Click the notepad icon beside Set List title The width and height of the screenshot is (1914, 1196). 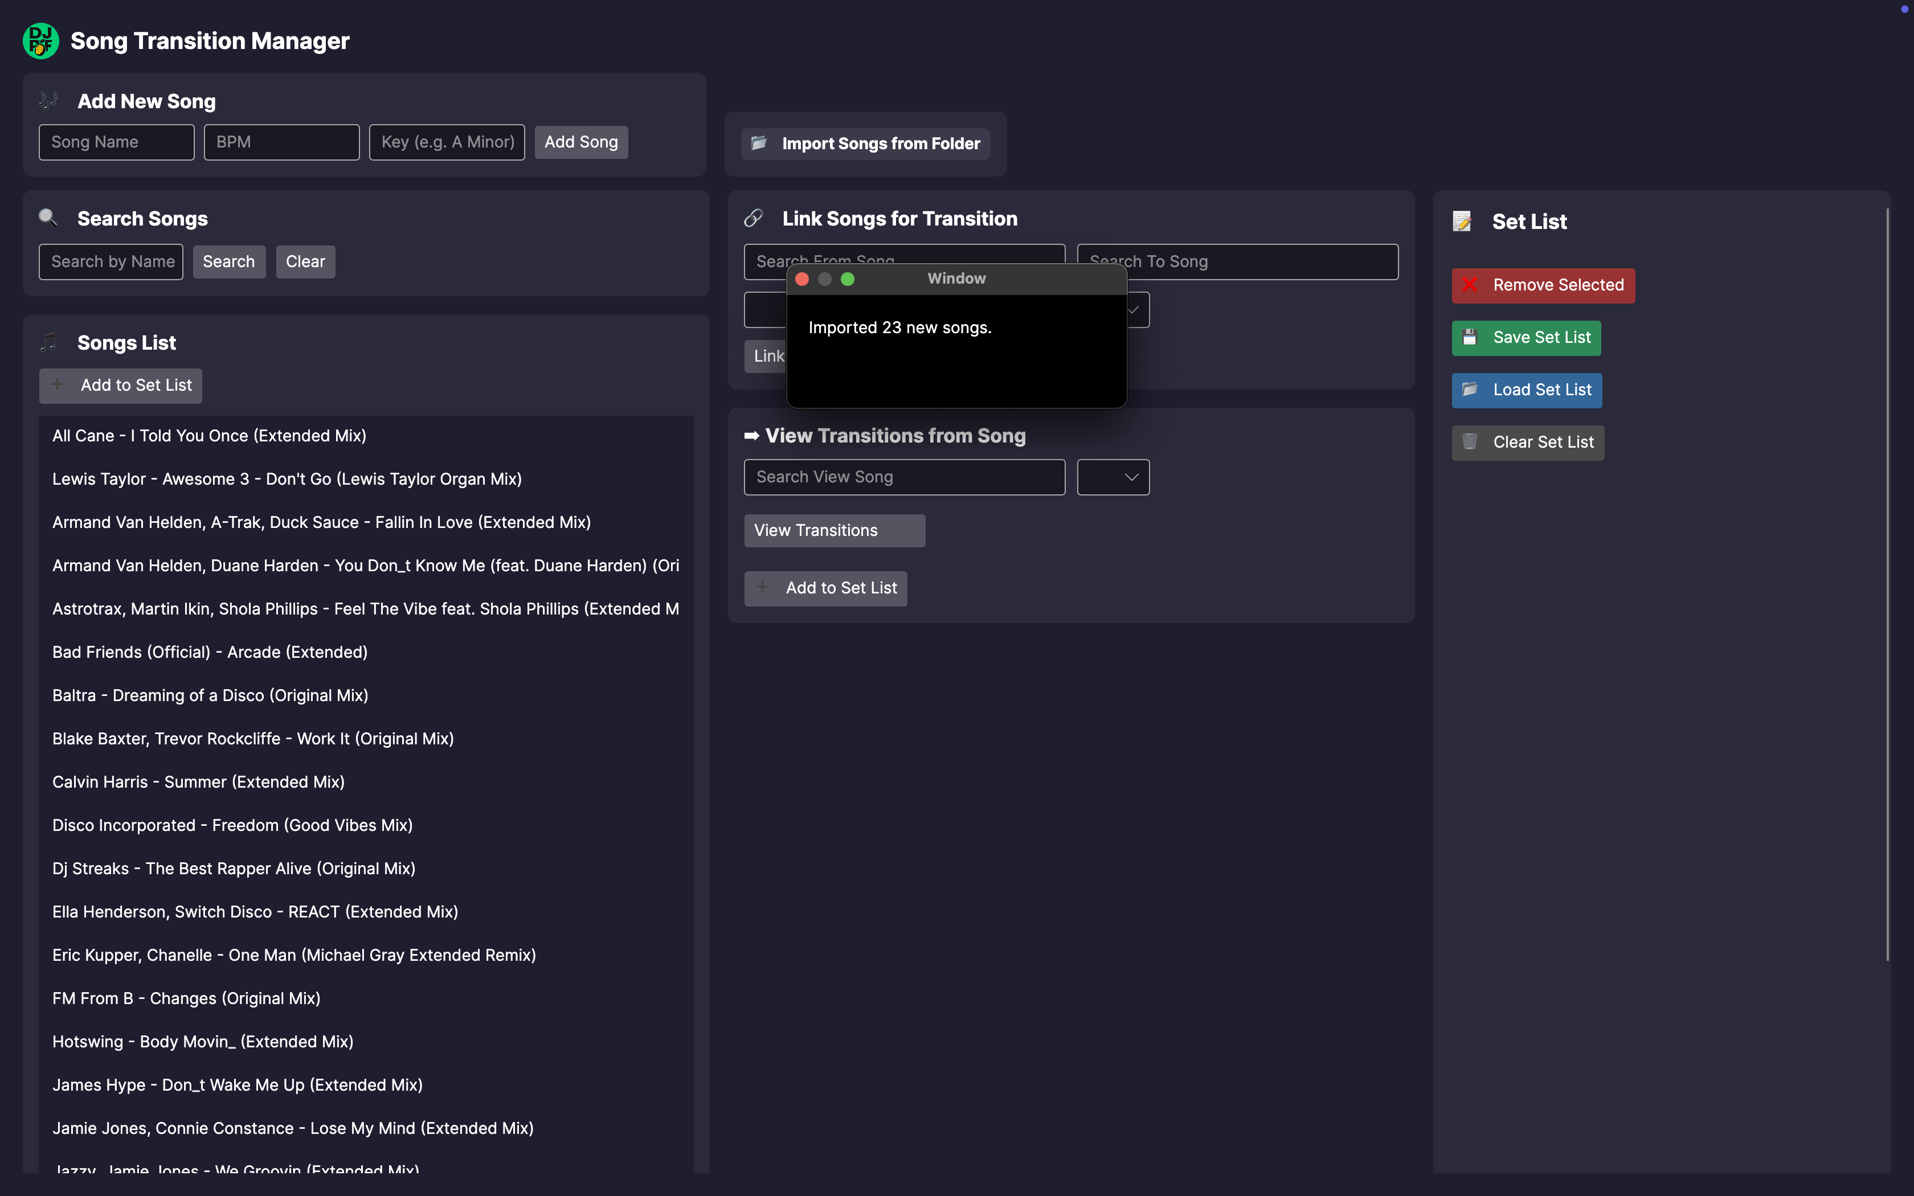[x=1462, y=222]
